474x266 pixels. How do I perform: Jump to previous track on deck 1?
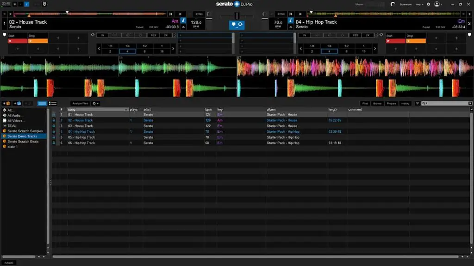click(x=171, y=14)
